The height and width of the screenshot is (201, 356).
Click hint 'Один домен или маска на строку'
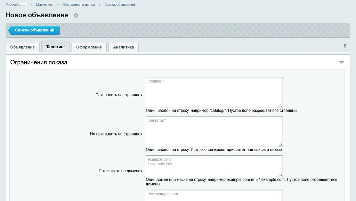tap(176, 180)
